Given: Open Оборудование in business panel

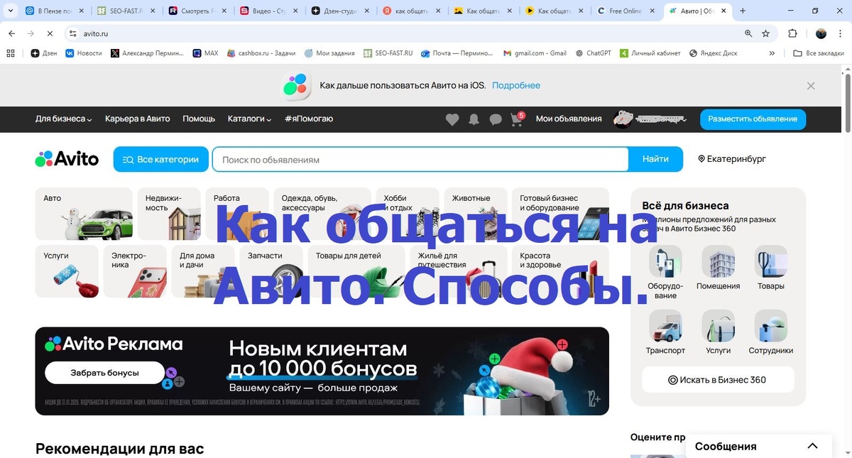Looking at the screenshot, I should click(x=665, y=273).
